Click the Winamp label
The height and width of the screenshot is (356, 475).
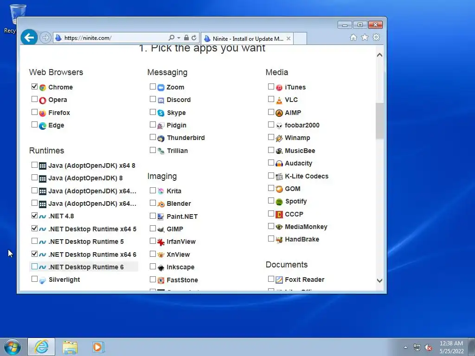[297, 138]
